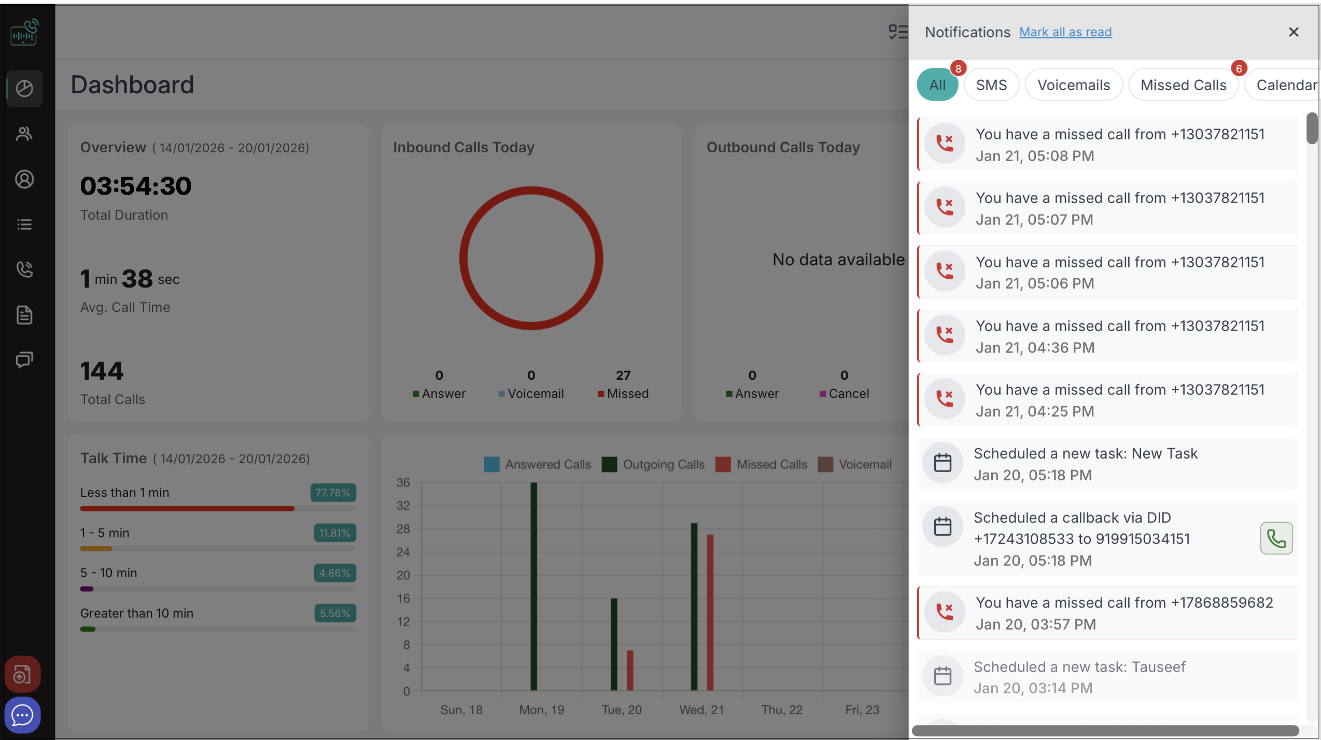Click the notifications panel vertical scrollbar

point(1312,128)
